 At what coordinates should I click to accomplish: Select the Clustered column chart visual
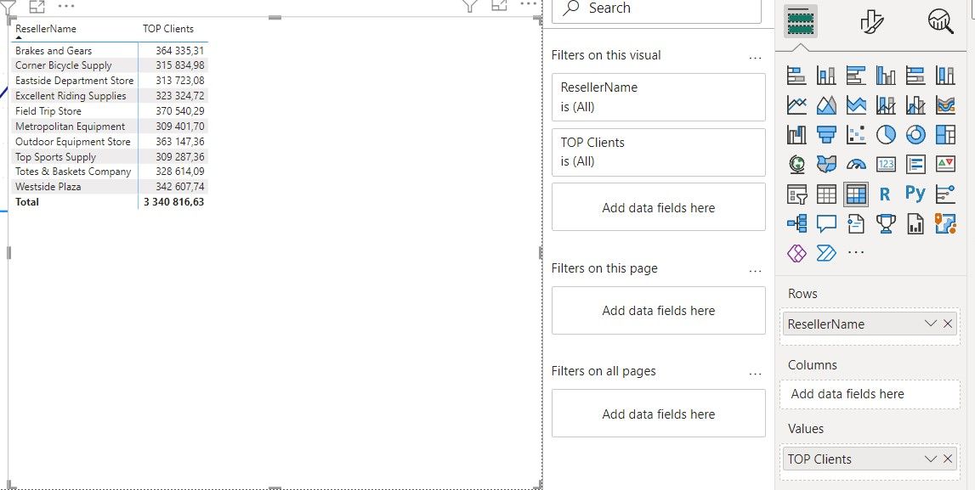point(886,76)
